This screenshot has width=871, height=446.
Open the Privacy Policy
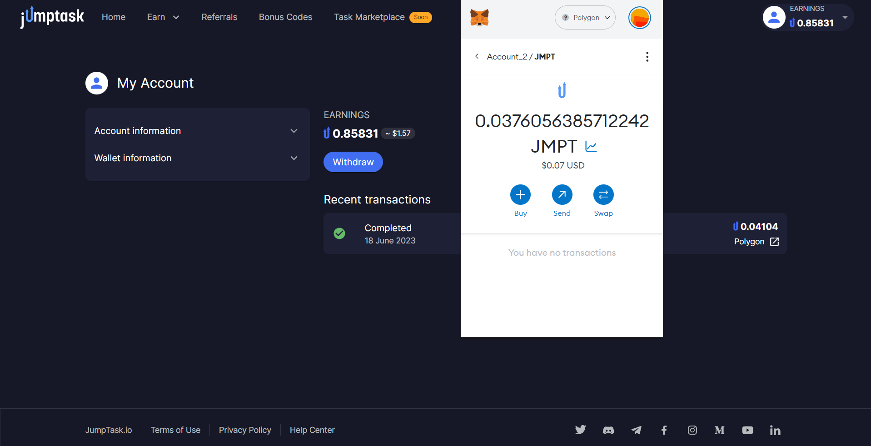(x=245, y=430)
